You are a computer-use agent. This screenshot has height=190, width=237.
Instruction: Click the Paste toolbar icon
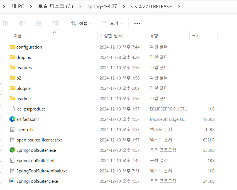tap(6, 23)
